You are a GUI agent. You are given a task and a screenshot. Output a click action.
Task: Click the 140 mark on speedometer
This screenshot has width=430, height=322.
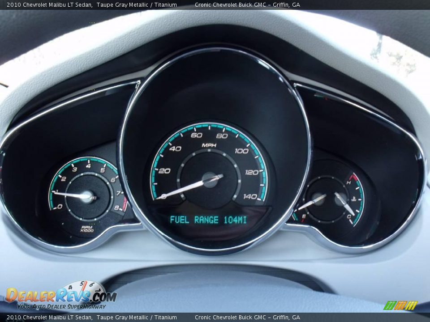250,196
